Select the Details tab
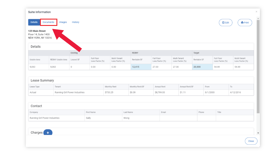The width and height of the screenshot is (278, 155). (34, 22)
